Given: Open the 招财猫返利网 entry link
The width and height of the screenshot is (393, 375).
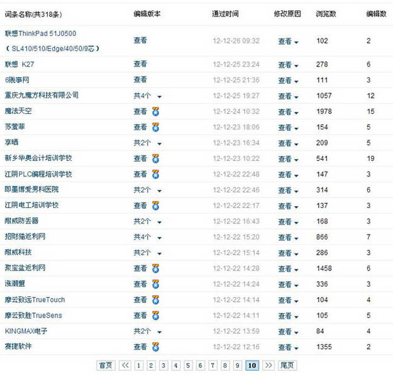Looking at the screenshot, I should (x=25, y=236).
